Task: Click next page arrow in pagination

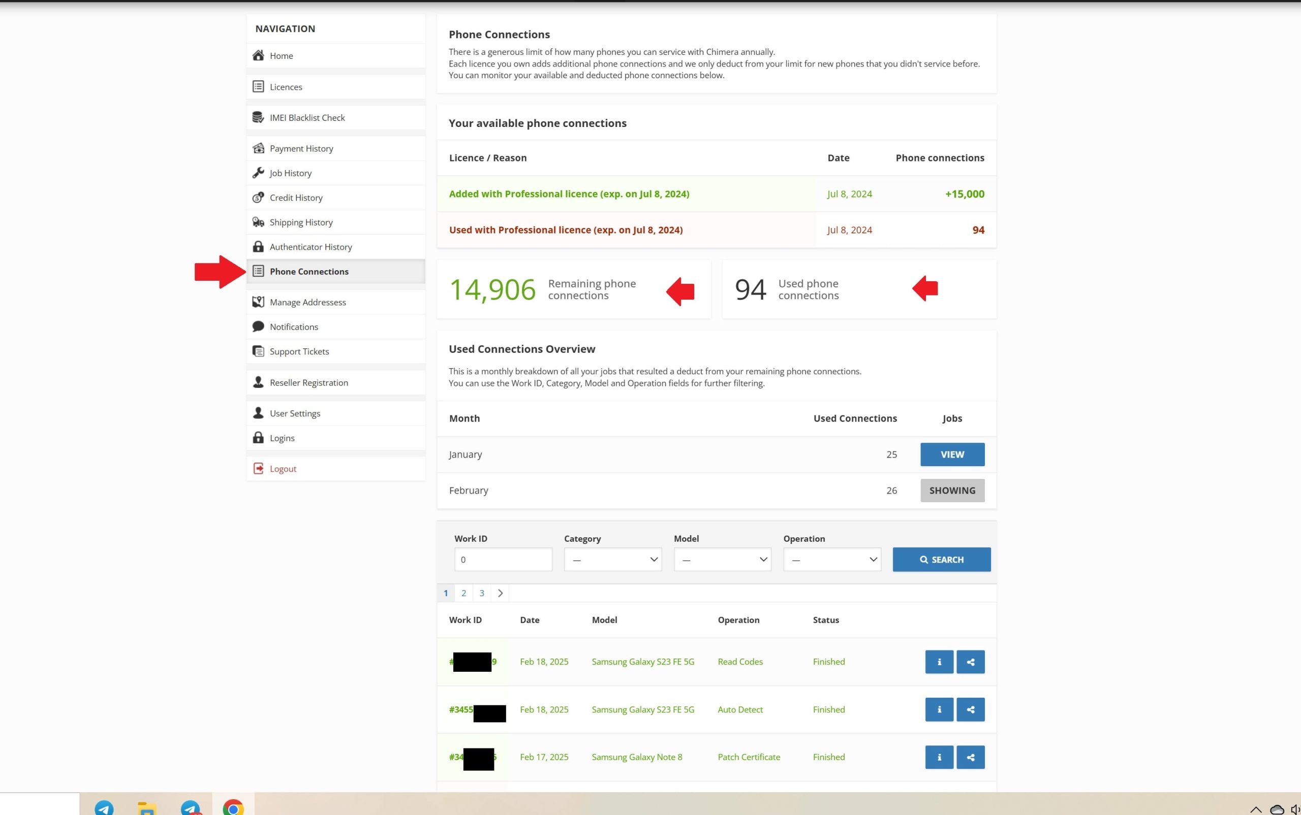Action: coord(500,593)
